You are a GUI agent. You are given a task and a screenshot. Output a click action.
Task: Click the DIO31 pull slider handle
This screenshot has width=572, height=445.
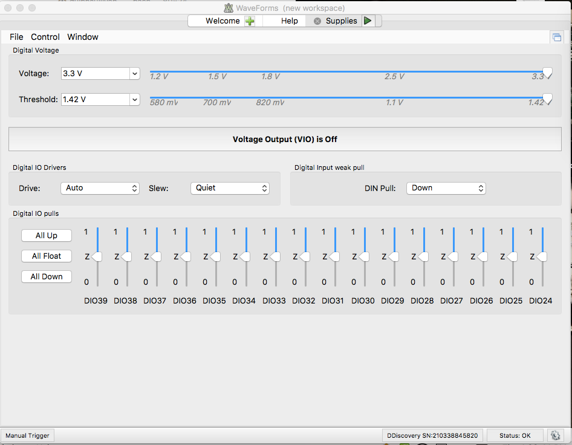point(334,257)
